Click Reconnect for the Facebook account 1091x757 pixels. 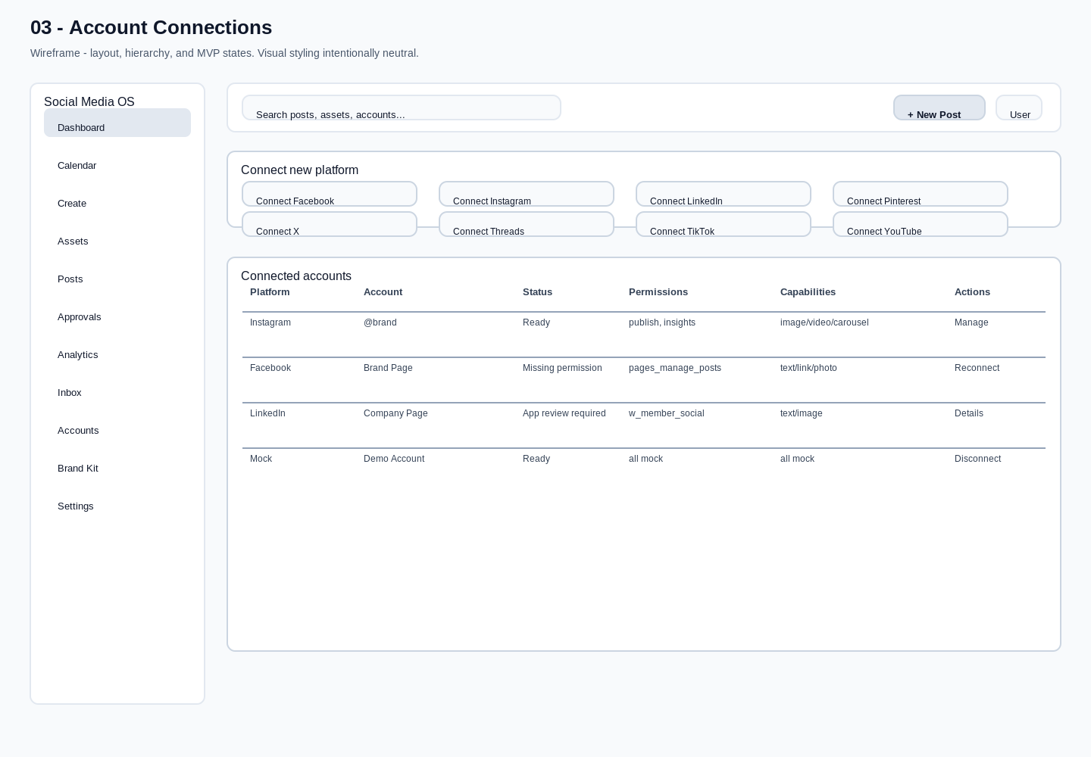click(977, 368)
